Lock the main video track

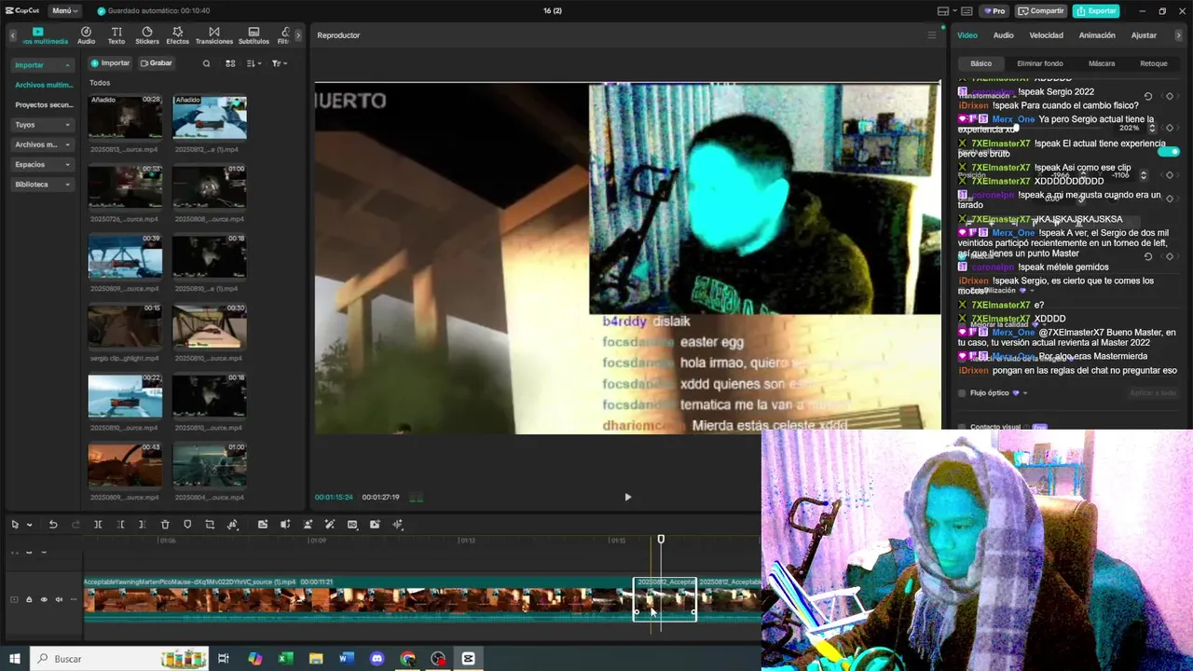pyautogui.click(x=29, y=599)
